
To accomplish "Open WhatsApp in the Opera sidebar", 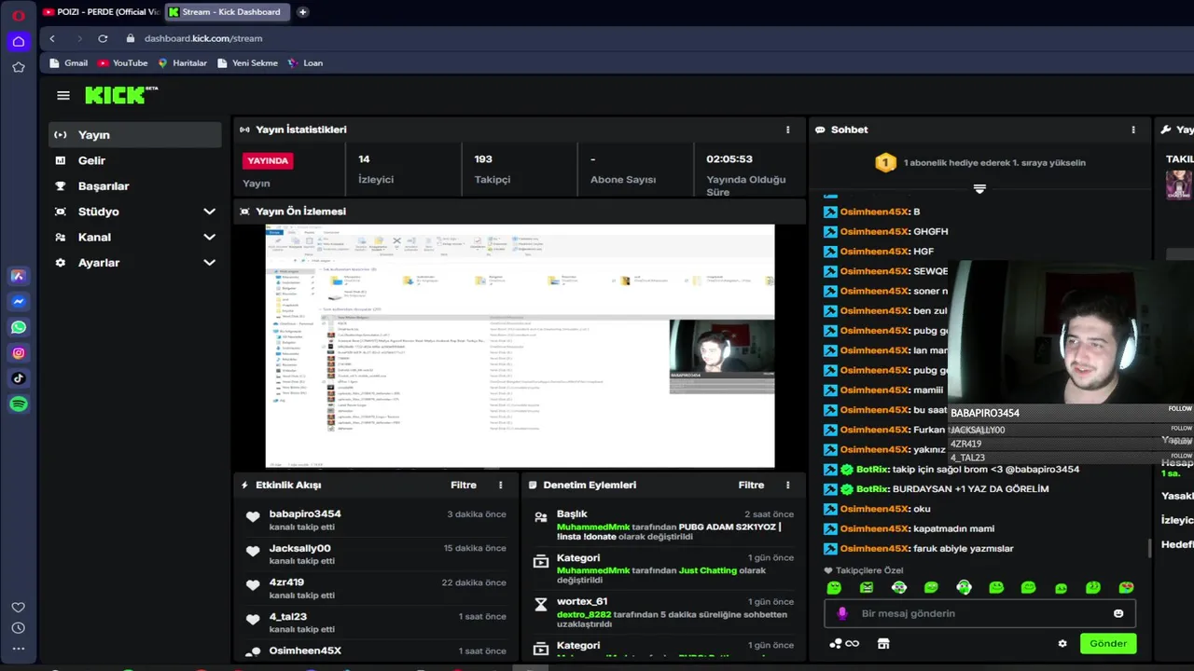I will click(18, 327).
